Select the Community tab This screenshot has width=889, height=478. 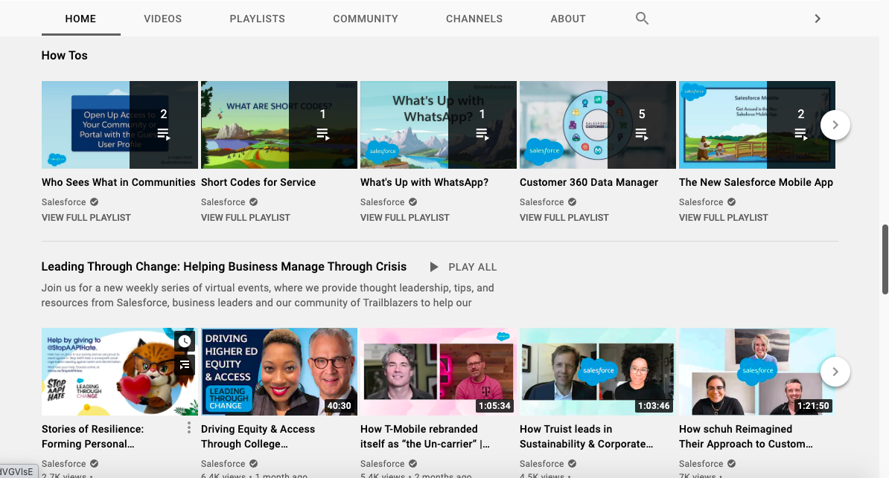366,19
